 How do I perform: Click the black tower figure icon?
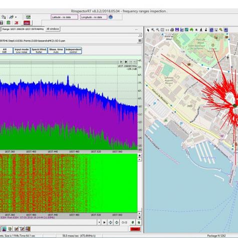point(201,30)
